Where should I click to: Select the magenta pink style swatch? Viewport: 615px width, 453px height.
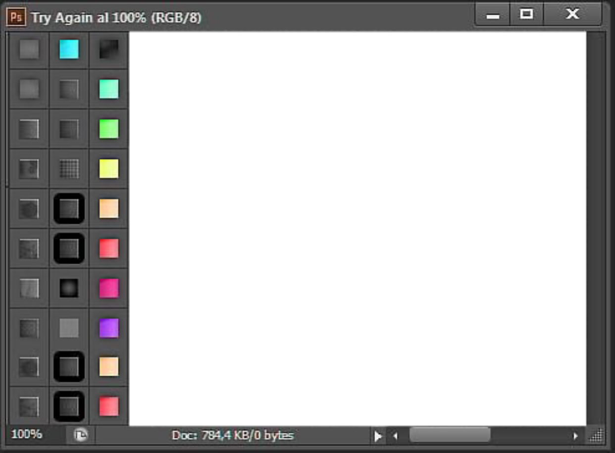pyautogui.click(x=109, y=288)
